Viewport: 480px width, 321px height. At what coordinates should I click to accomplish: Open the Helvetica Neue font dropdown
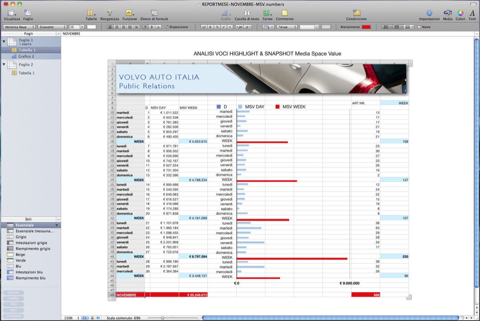19,27
